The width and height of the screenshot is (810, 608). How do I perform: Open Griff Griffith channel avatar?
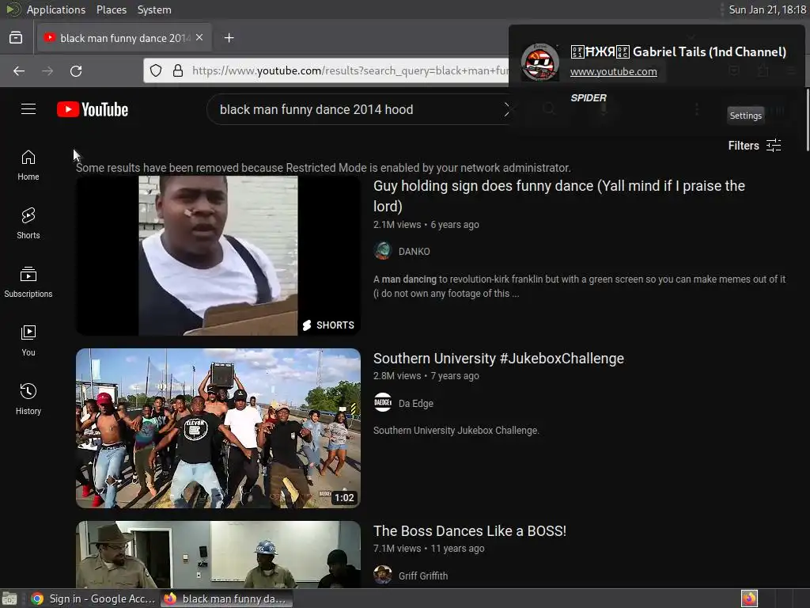(x=383, y=575)
